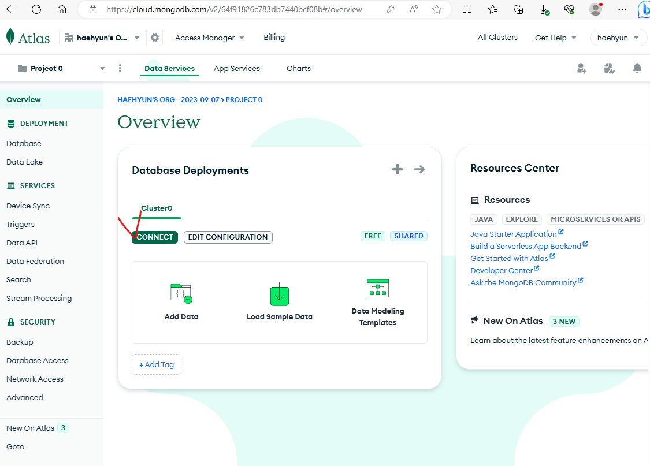Invite user to project icon
650x466 pixels.
coord(582,68)
